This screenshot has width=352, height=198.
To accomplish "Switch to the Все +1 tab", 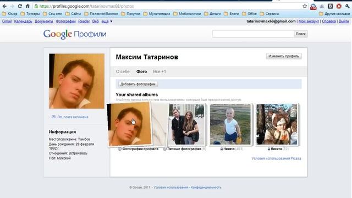I will pos(159,71).
